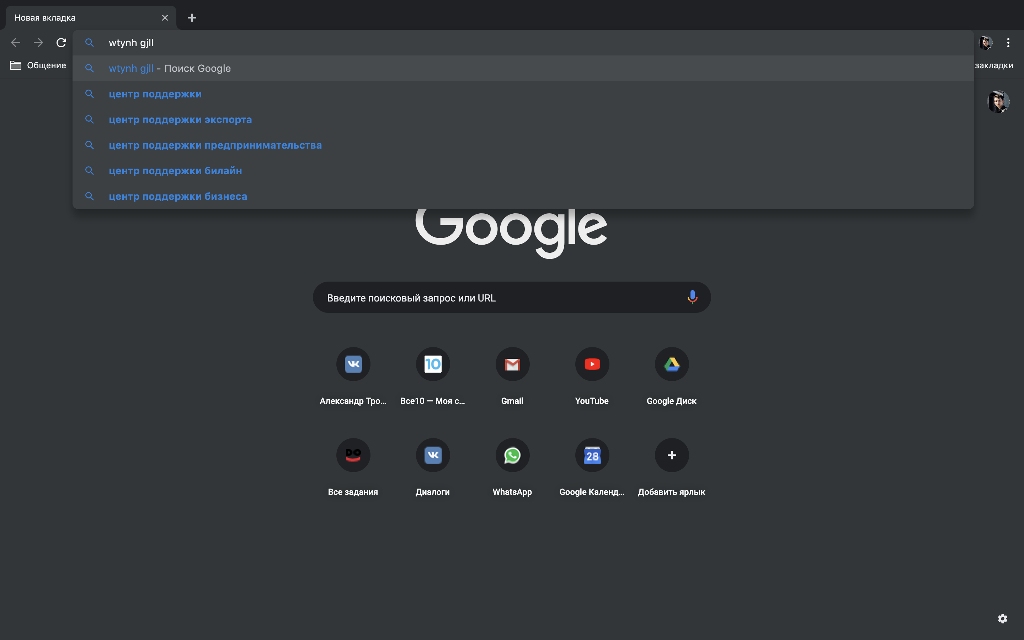Click add new shortcut icon
Screen dimensions: 1024x640
pos(671,454)
